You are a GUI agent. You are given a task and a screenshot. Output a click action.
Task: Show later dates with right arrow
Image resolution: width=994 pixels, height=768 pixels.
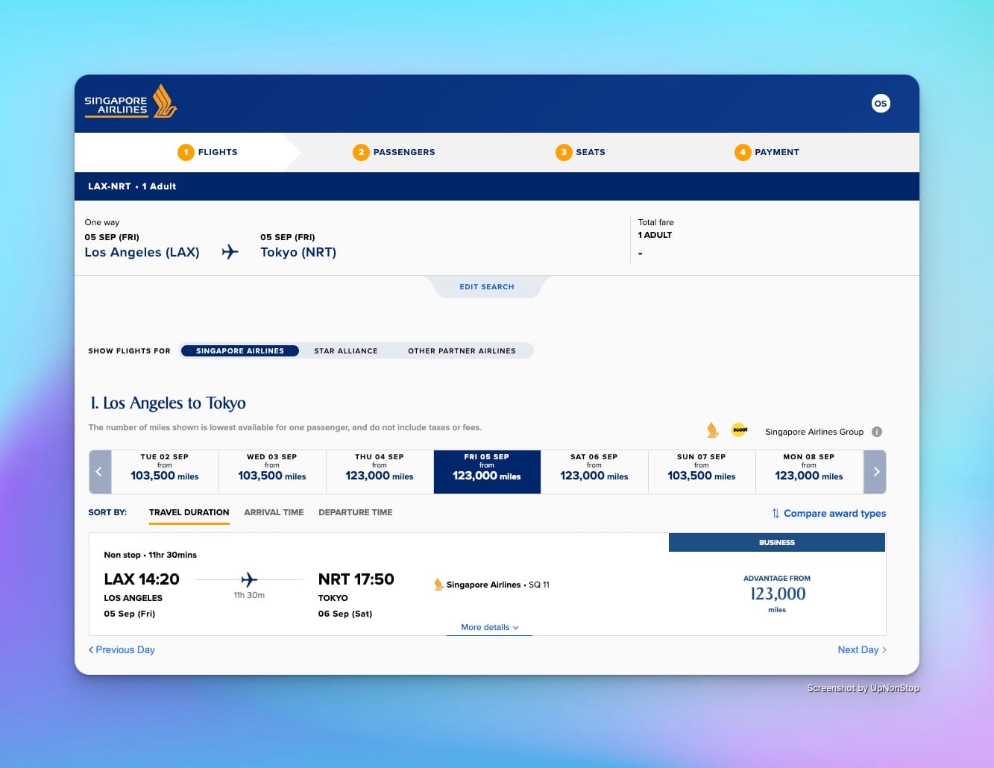[875, 472]
